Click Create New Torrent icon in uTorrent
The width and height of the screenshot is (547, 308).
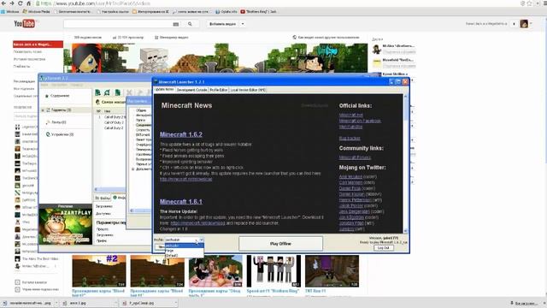click(118, 92)
